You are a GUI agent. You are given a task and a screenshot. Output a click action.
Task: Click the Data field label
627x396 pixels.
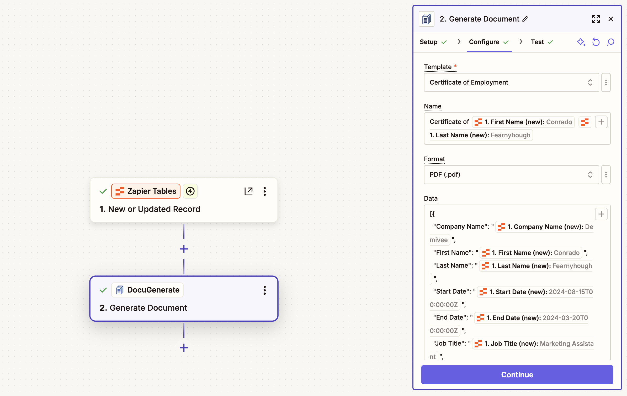pyautogui.click(x=431, y=199)
